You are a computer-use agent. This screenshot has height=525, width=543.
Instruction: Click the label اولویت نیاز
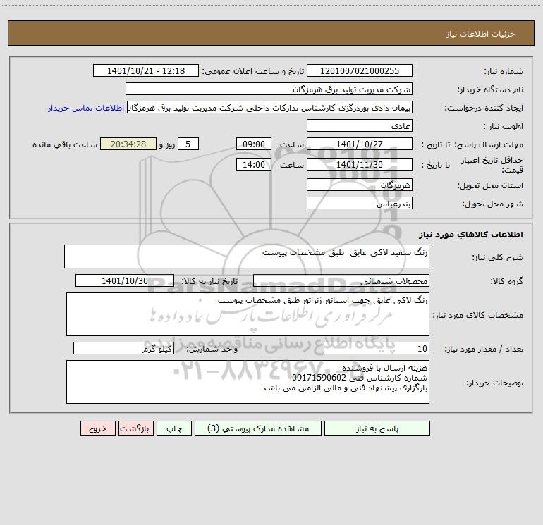[504, 127]
